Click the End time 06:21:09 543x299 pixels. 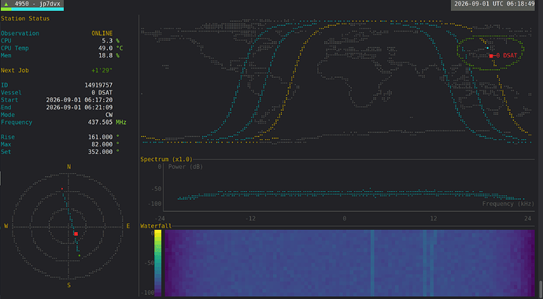pyautogui.click(x=79, y=107)
